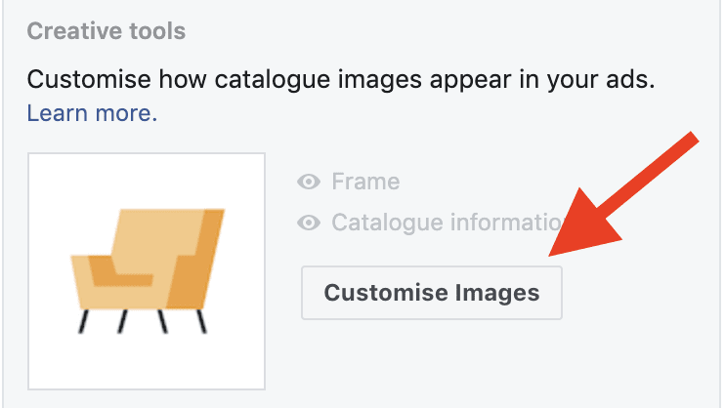Viewport: 725px width, 408px height.
Task: Toggle the Catalogue information eye icon
Action: (310, 224)
